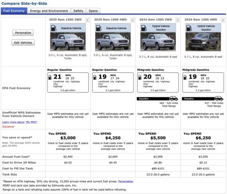Click the car icon on the 460-520 miles range bar

pos(174,98)
